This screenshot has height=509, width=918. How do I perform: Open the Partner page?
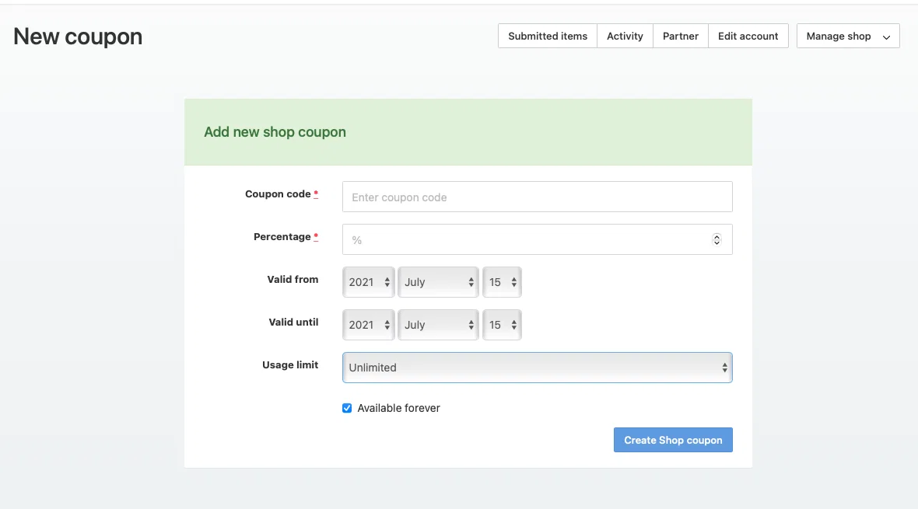[680, 37]
